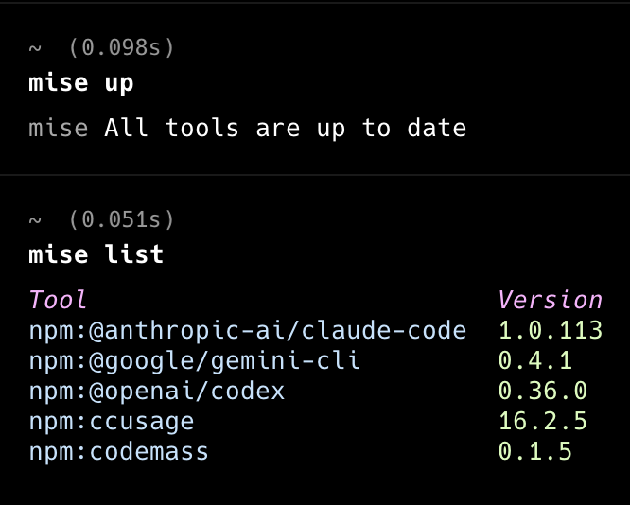
Task: Click the 'mise list' command text
Action: [96, 254]
